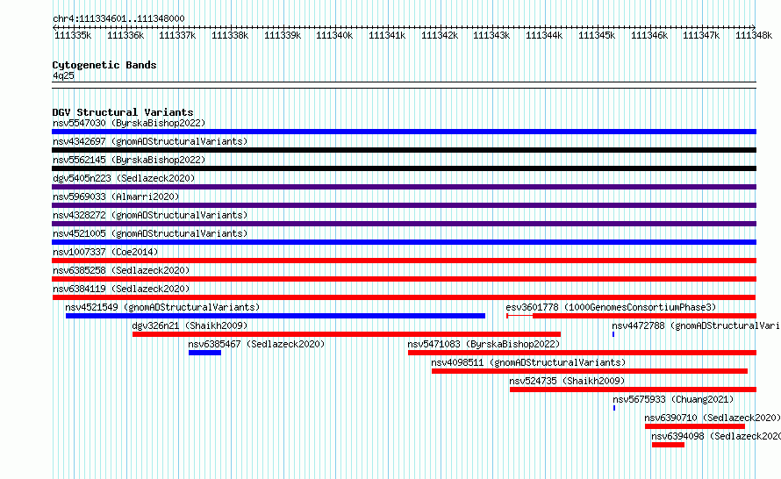Screen dimensions: 781x479
Task: Select the nsv1007337 (Coe2014) label
Action: pyautogui.click(x=105, y=252)
